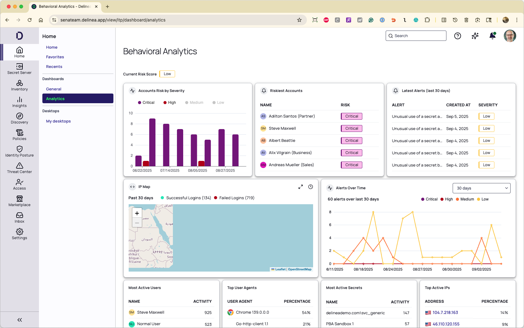Zoom in on the IP map
Image resolution: width=524 pixels, height=328 pixels.
pyautogui.click(x=137, y=213)
